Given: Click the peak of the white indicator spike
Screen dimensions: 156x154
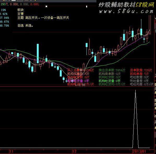Looking at the screenshot, I should pyautogui.click(x=135, y=90).
